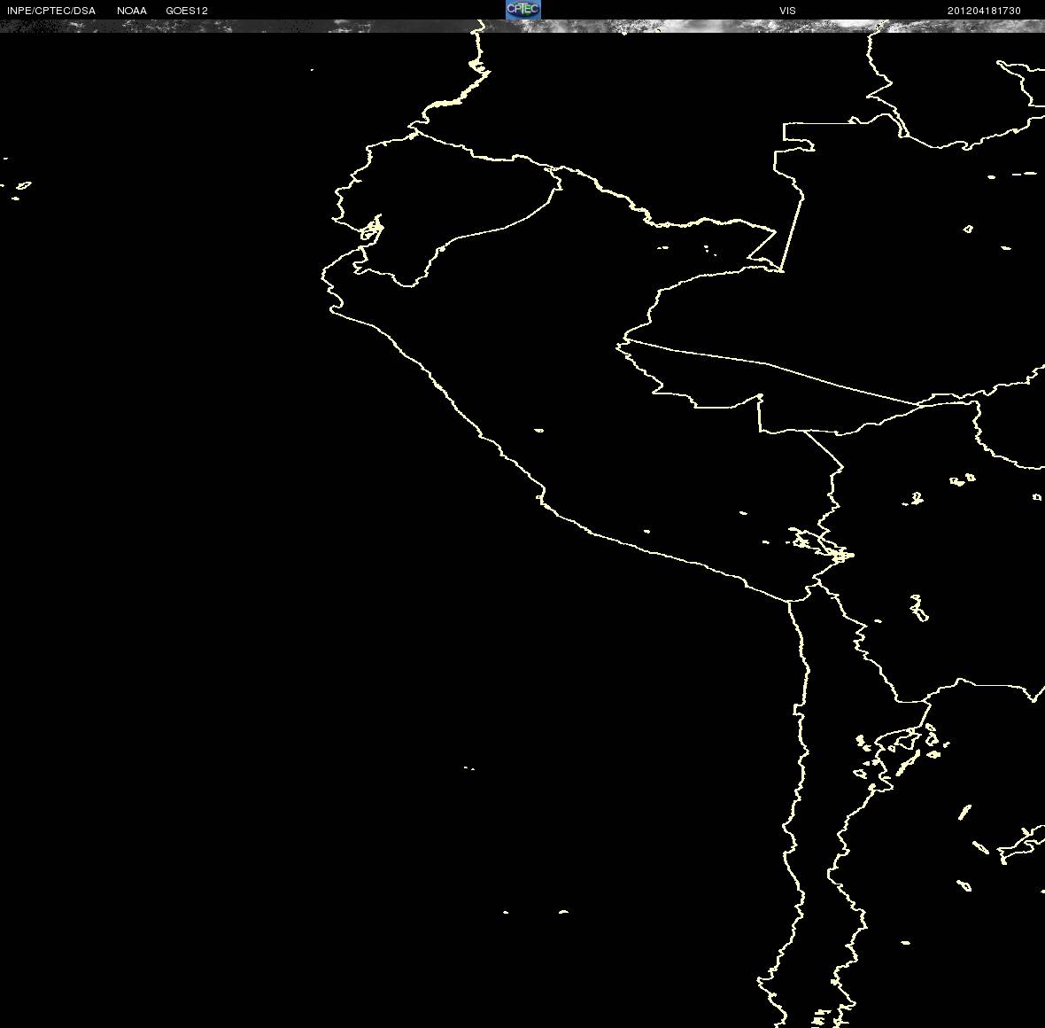
Task: Click the GOES12 satellite label
Action: [x=187, y=11]
